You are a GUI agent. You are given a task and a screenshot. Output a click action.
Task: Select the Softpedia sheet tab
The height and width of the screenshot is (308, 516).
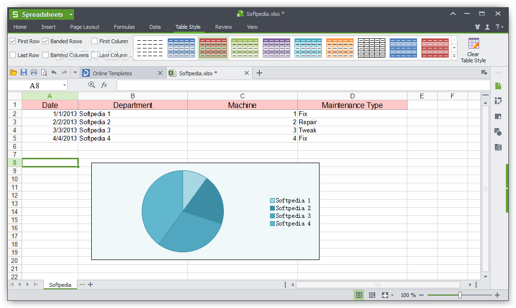pyautogui.click(x=60, y=284)
